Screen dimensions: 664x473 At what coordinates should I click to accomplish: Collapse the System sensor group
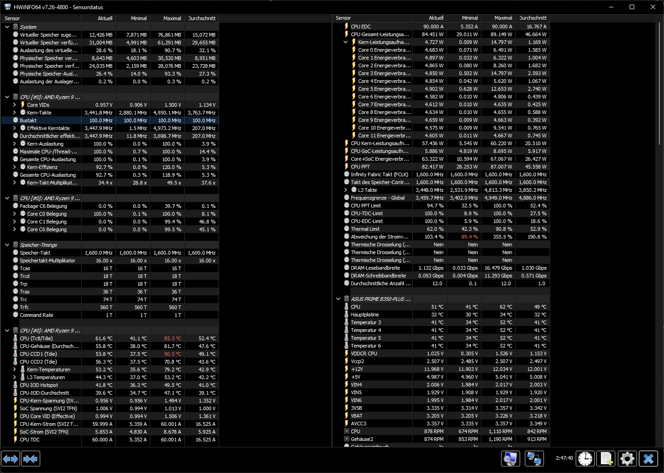[7, 27]
